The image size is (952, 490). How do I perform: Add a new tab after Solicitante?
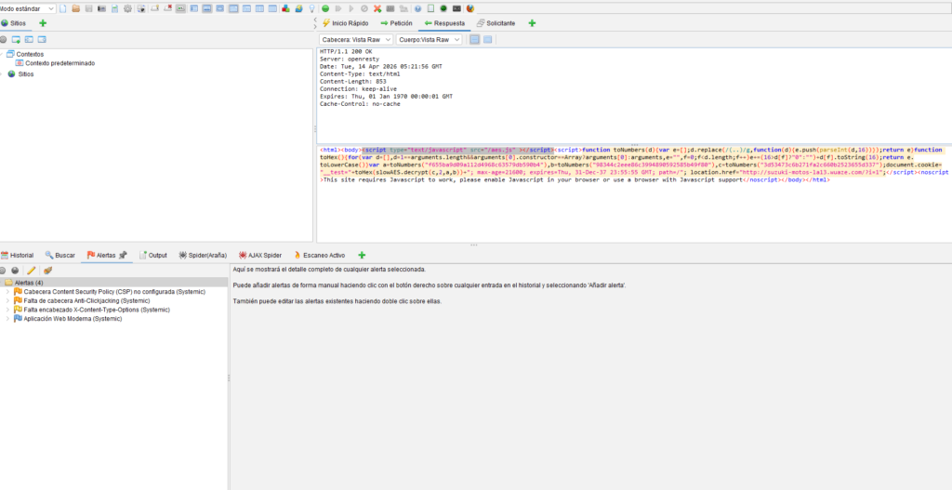click(532, 23)
